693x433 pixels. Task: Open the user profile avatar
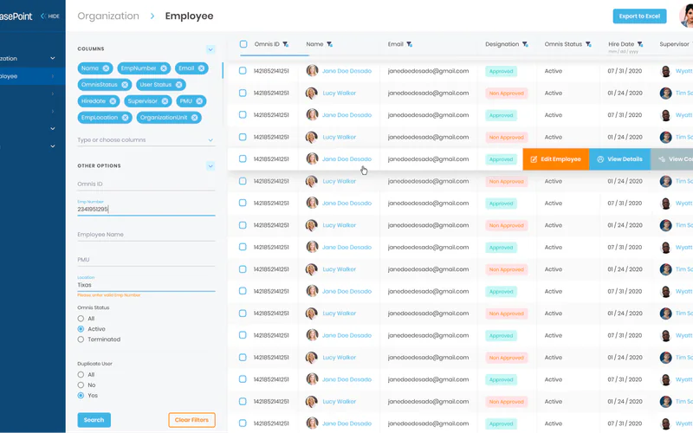pos(686,16)
